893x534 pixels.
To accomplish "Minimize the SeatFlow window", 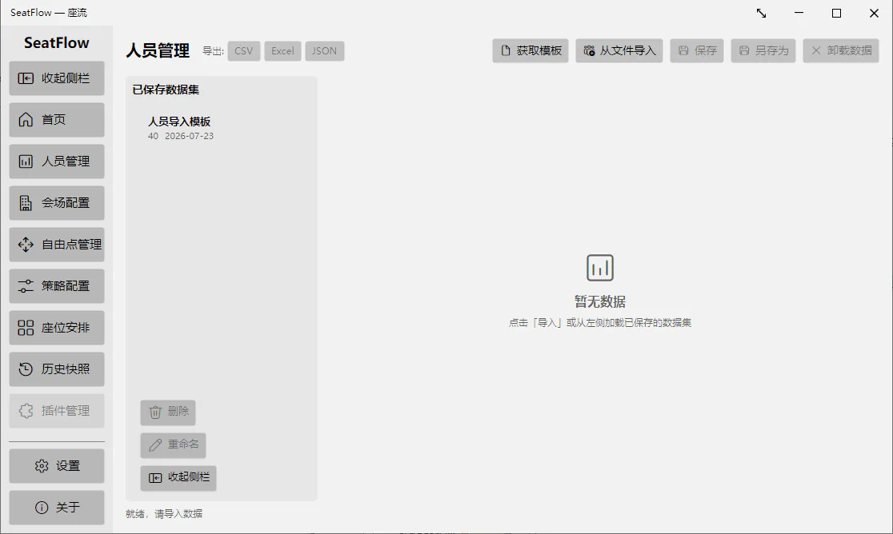I will point(799,13).
